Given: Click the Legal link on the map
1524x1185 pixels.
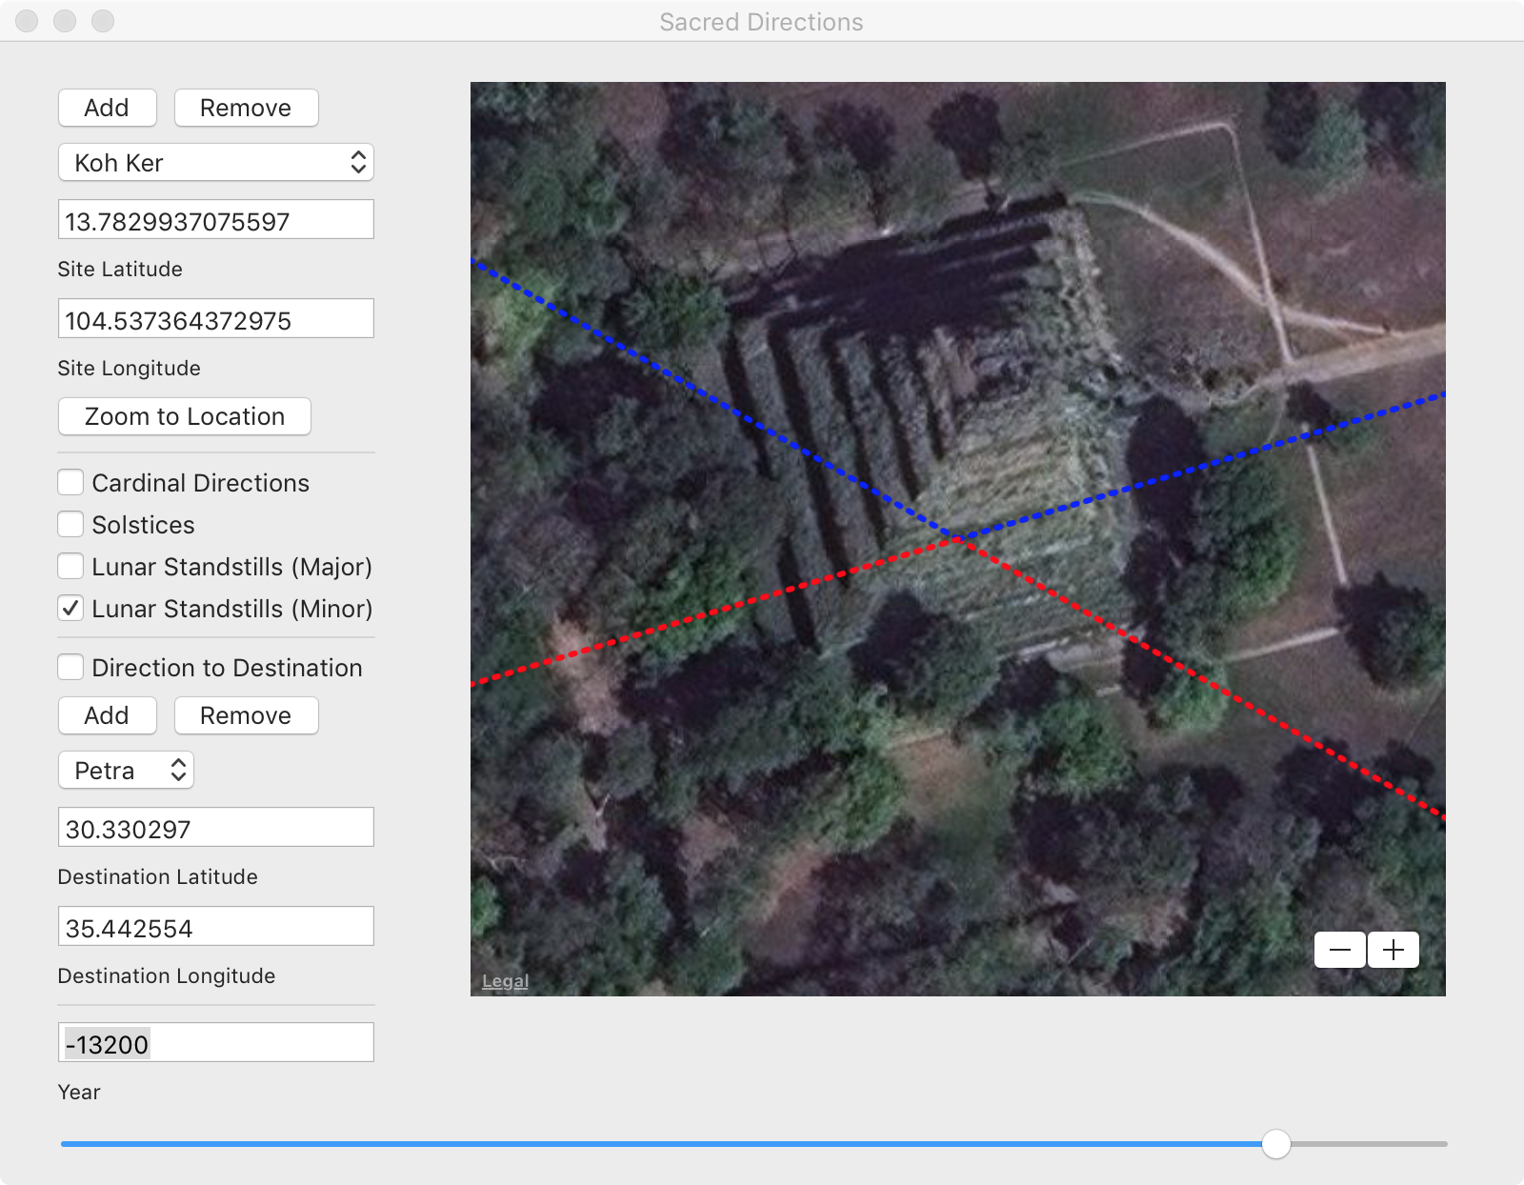Looking at the screenshot, I should [x=505, y=981].
